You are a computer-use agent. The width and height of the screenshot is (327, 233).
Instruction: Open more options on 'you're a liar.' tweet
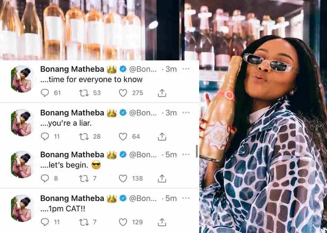pos(186,113)
